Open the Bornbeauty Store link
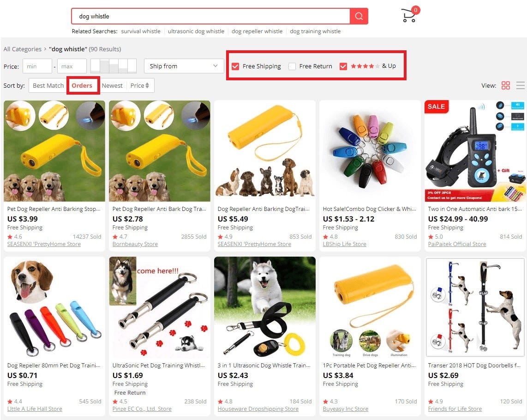 [135, 244]
